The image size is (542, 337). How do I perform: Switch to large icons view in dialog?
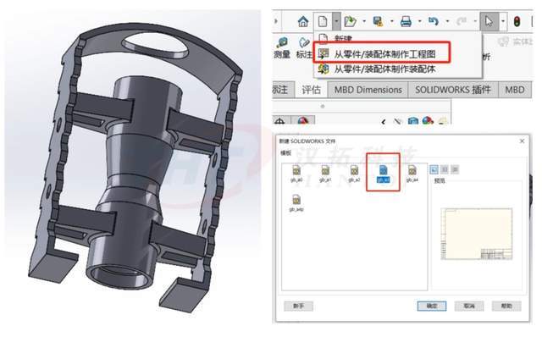pyautogui.click(x=434, y=169)
